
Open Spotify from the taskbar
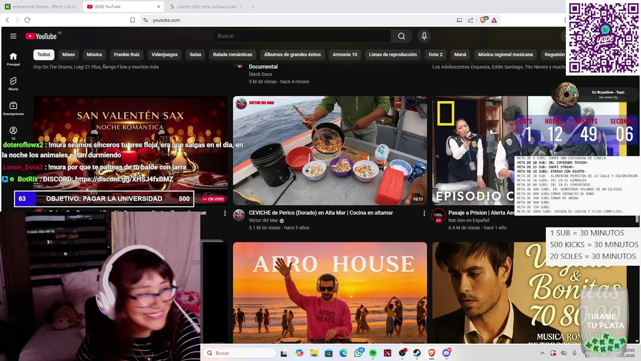[x=373, y=353]
